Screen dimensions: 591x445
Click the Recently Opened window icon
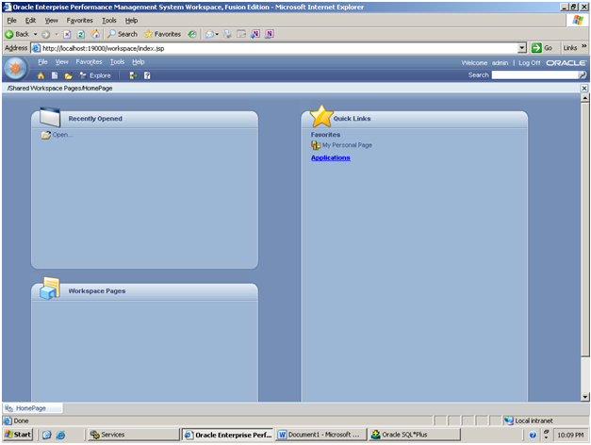(50, 117)
